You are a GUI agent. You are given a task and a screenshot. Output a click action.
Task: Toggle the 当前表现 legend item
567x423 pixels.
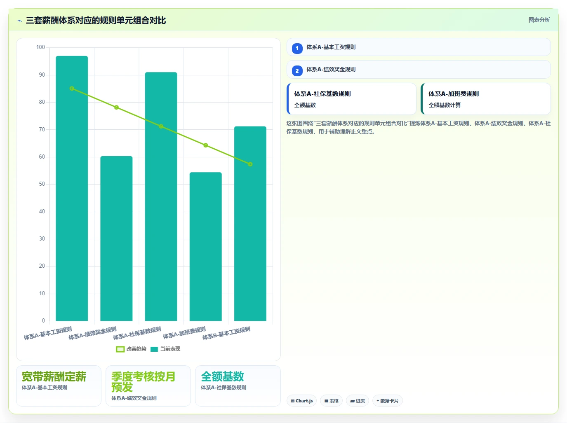165,349
